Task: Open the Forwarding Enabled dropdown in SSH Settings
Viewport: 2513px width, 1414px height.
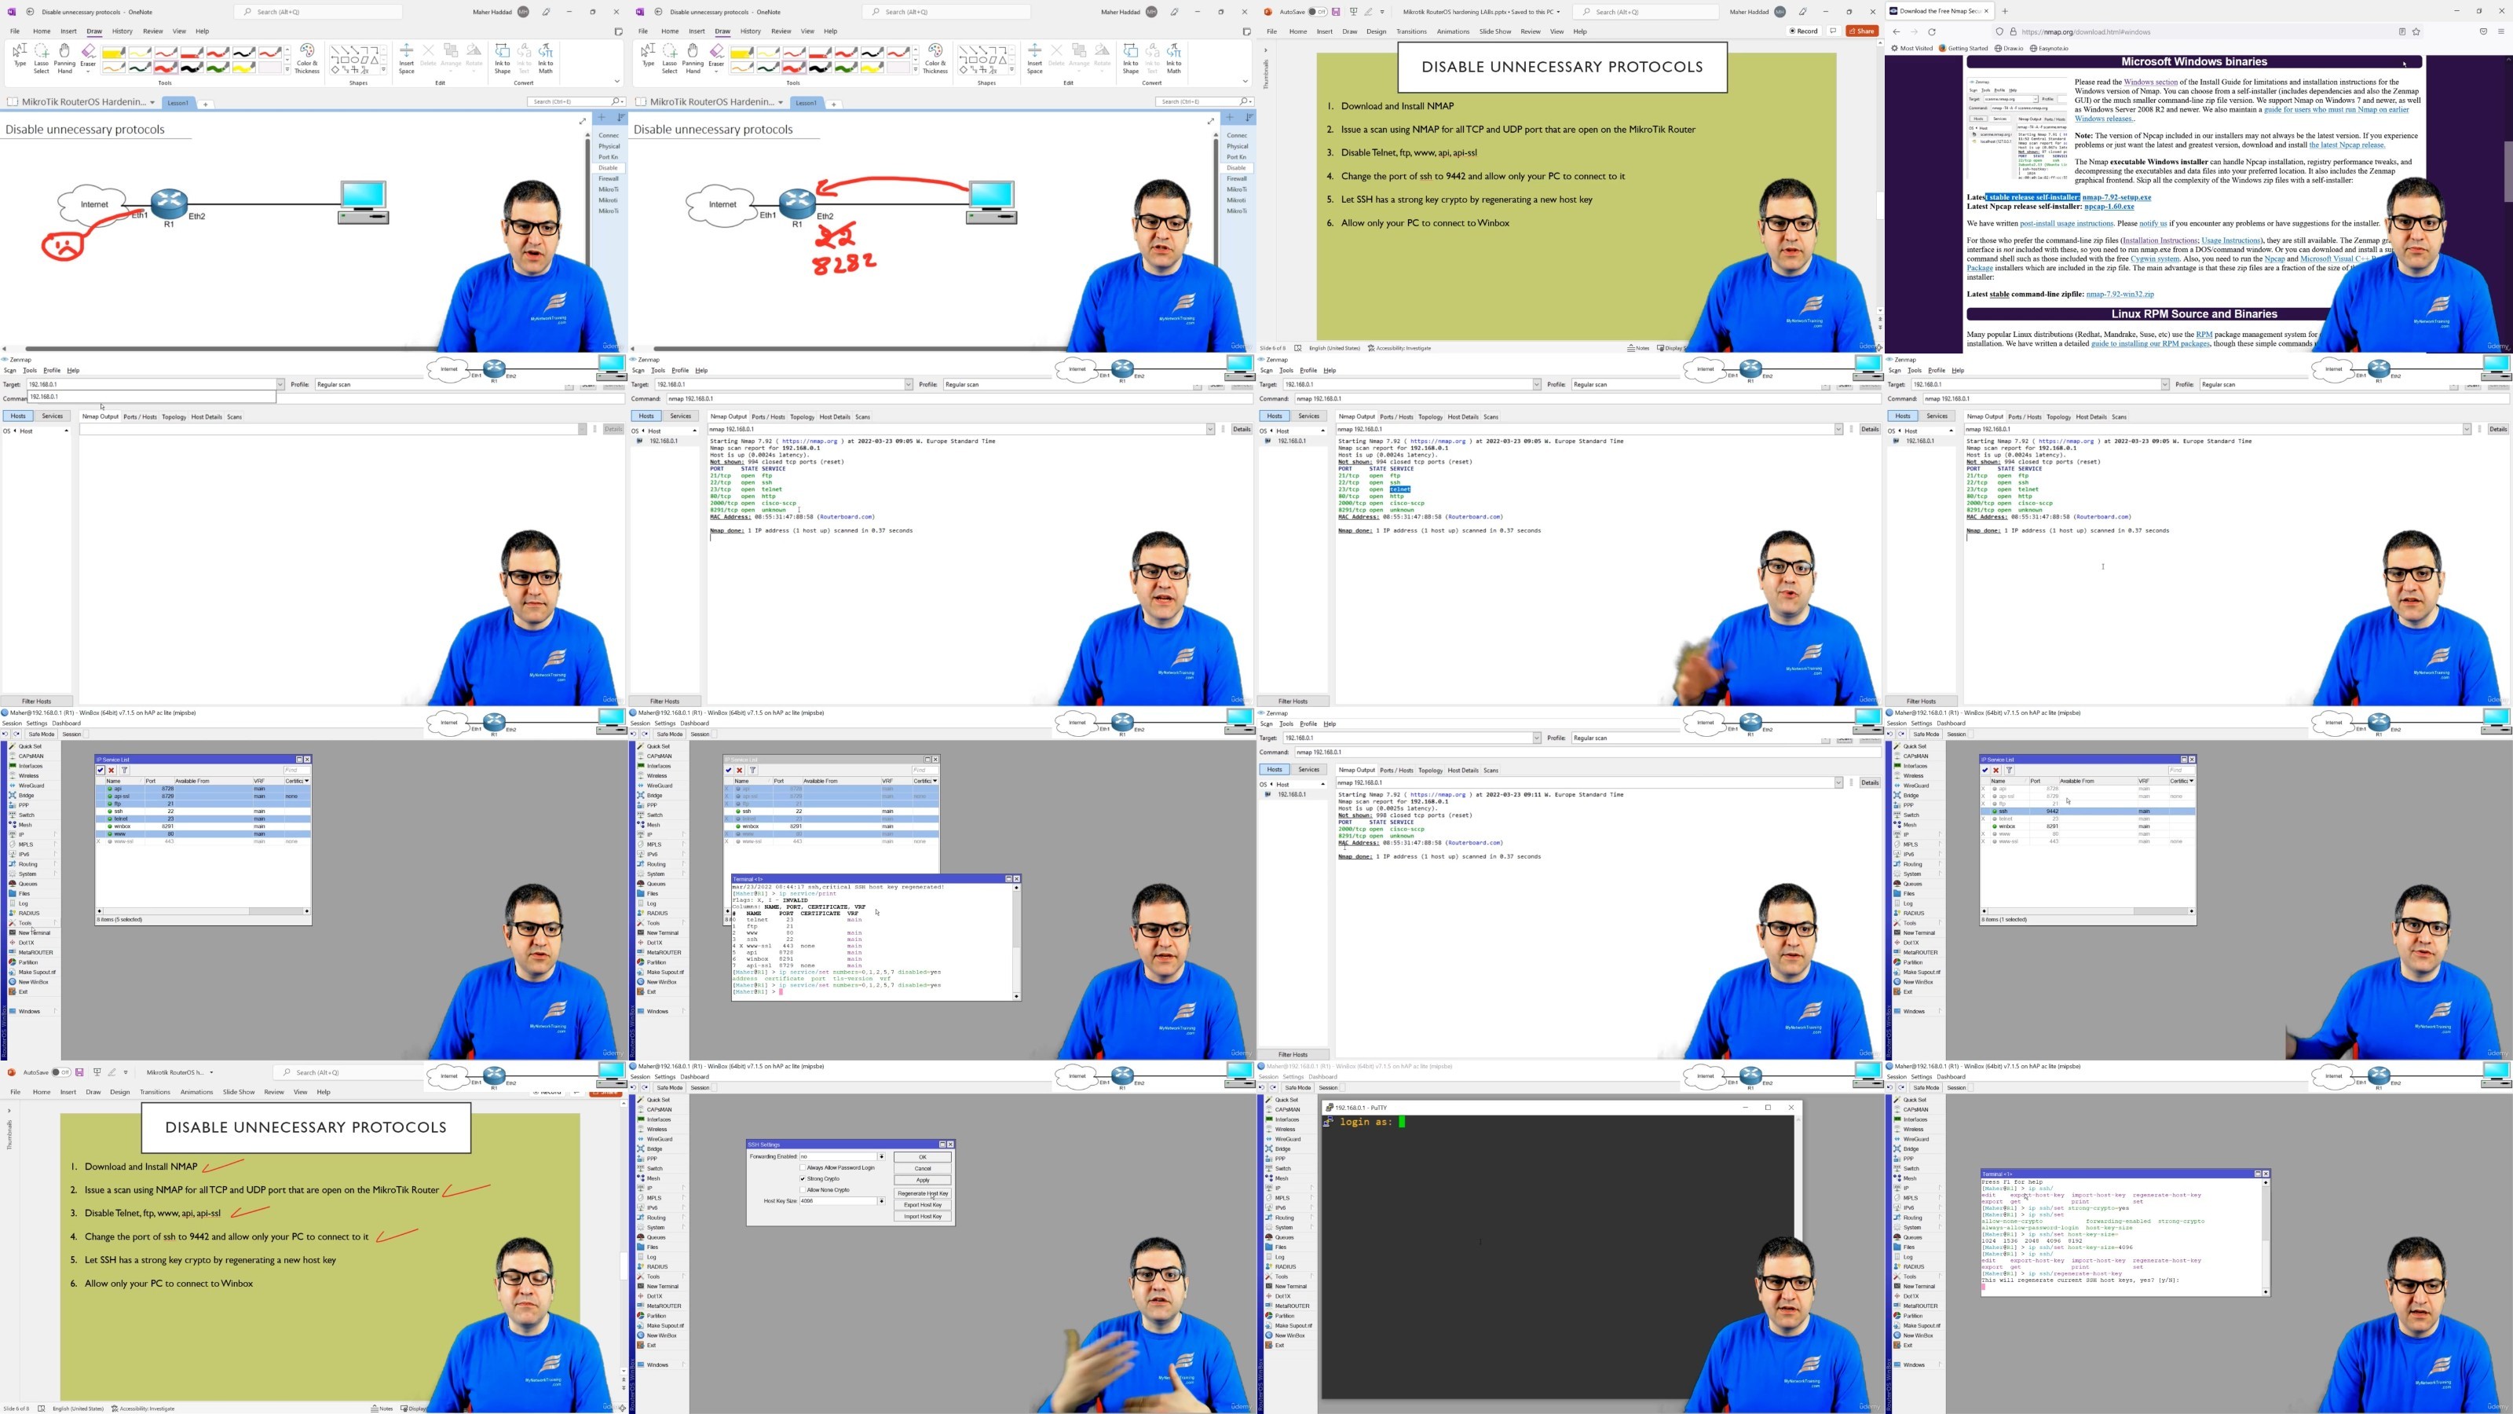Action: coord(882,1156)
